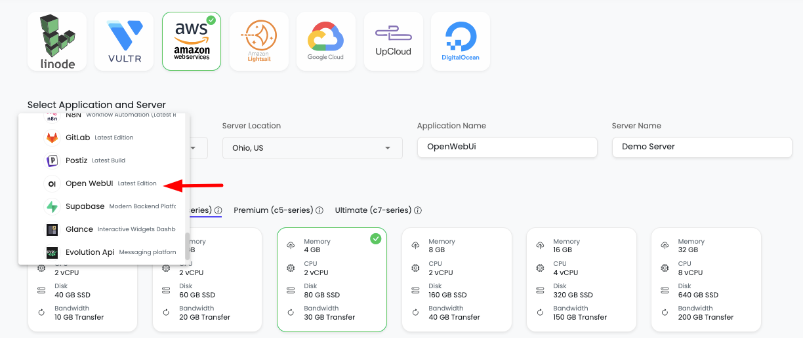Click the Glance app icon
Viewport: 803px width, 338px height.
52,229
